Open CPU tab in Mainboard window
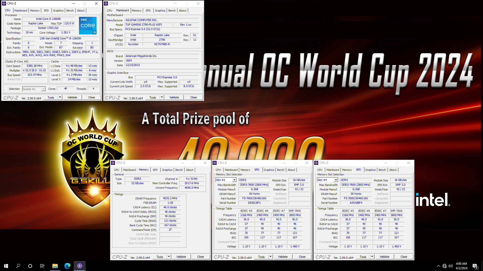This screenshot has height=271, width=483. (x=109, y=11)
